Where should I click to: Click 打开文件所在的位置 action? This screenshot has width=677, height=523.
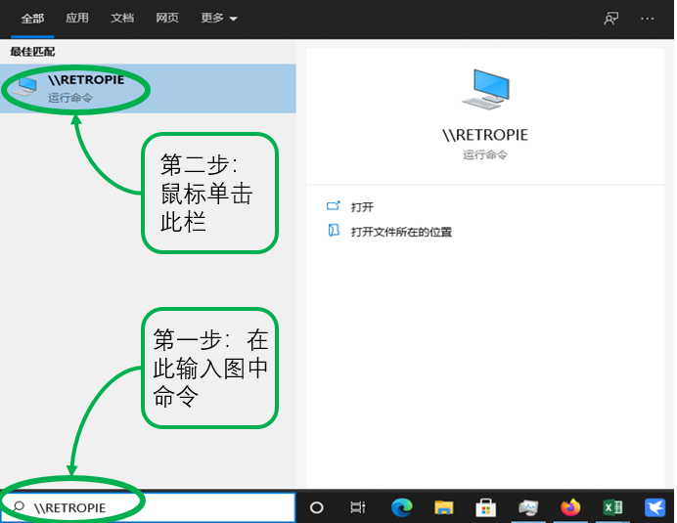tap(401, 232)
